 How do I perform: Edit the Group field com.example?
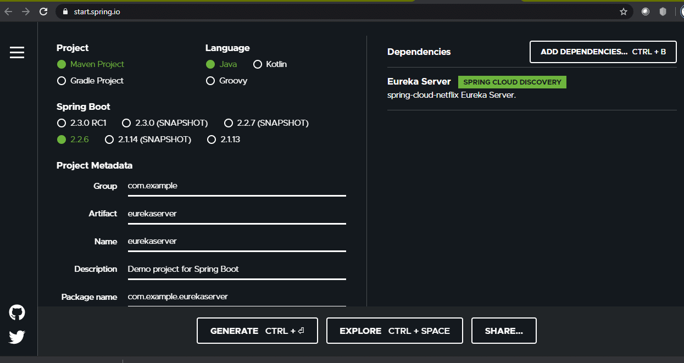click(236, 186)
